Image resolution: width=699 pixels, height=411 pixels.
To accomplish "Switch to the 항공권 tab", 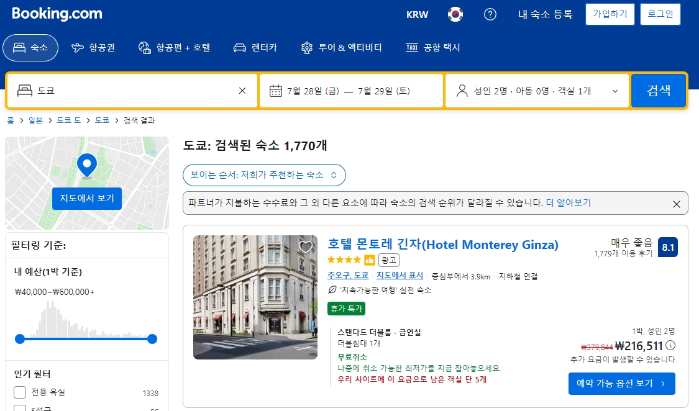I will 93,48.
